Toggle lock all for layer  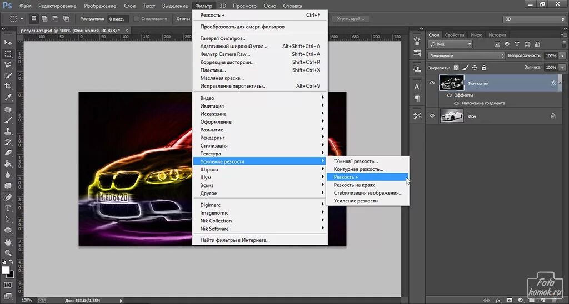484,68
